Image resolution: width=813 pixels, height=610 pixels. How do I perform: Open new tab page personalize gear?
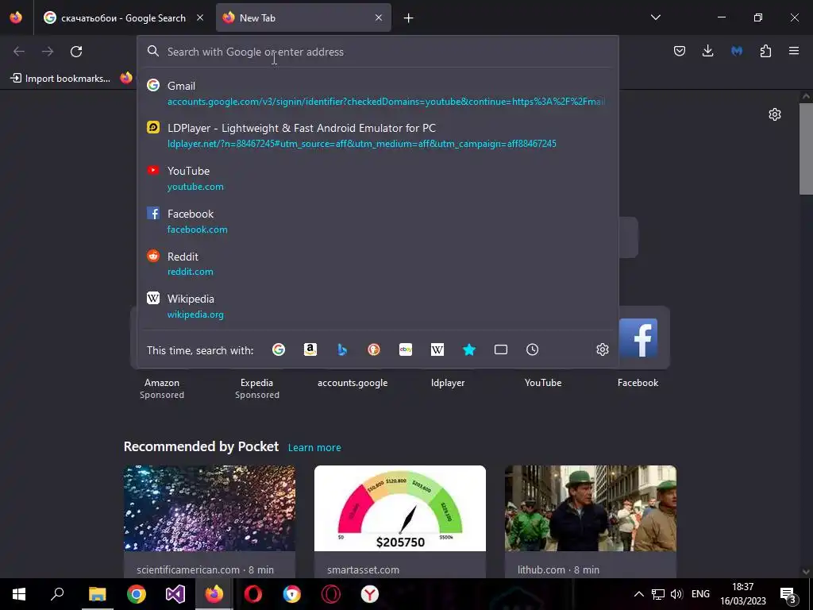coord(775,114)
